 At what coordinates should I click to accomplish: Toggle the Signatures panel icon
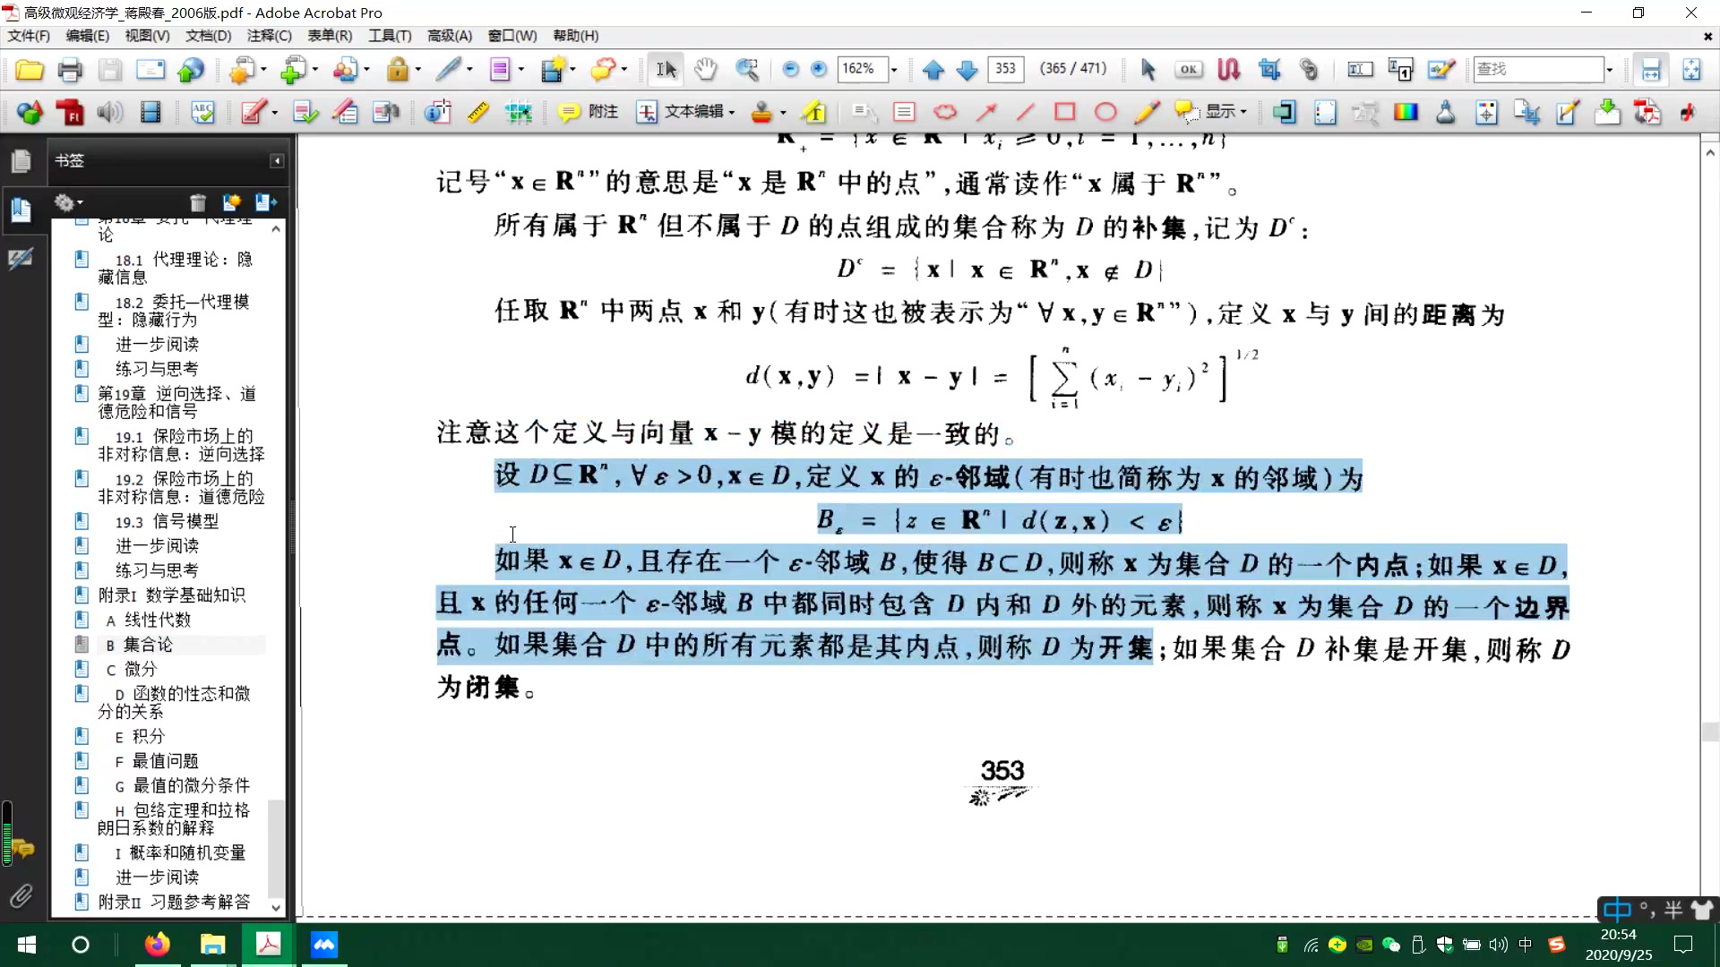pyautogui.click(x=21, y=260)
